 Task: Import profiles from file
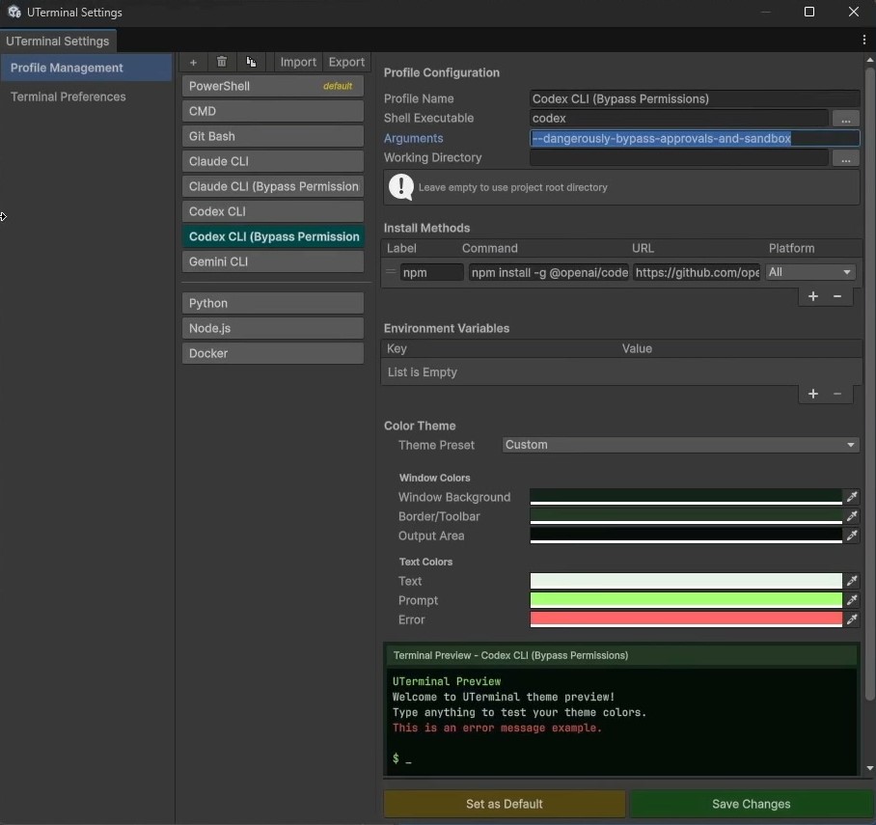(x=298, y=62)
